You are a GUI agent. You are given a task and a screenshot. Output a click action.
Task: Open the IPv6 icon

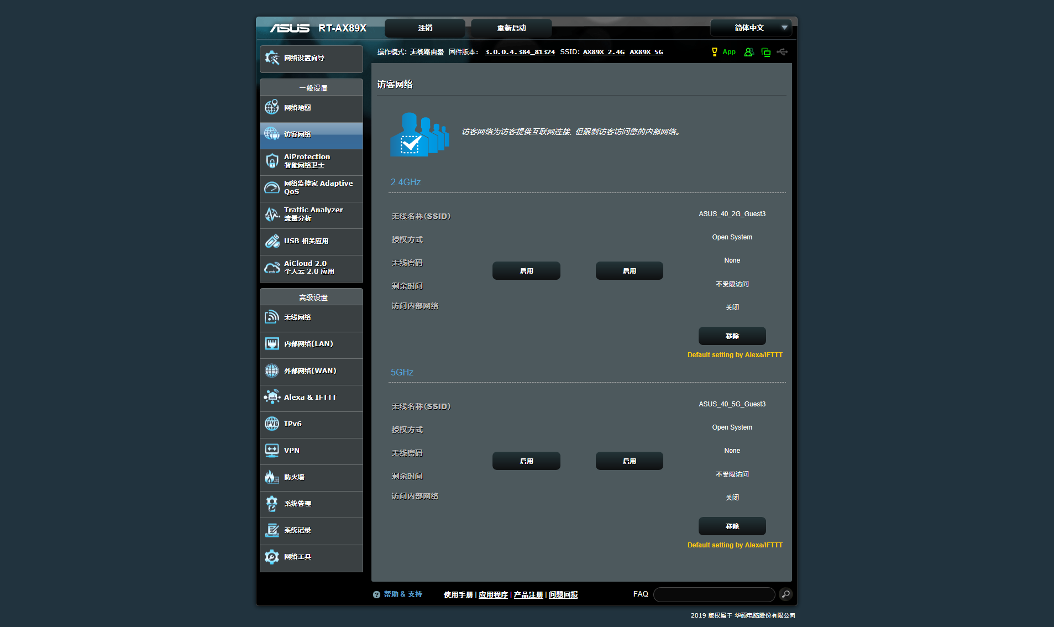pyautogui.click(x=272, y=424)
